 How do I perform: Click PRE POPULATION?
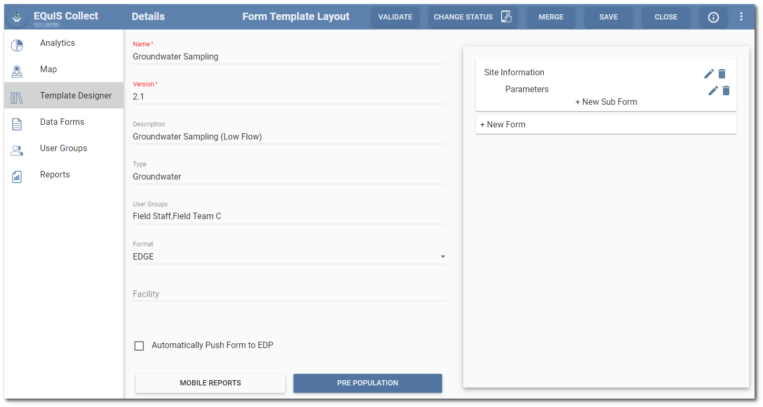point(367,383)
